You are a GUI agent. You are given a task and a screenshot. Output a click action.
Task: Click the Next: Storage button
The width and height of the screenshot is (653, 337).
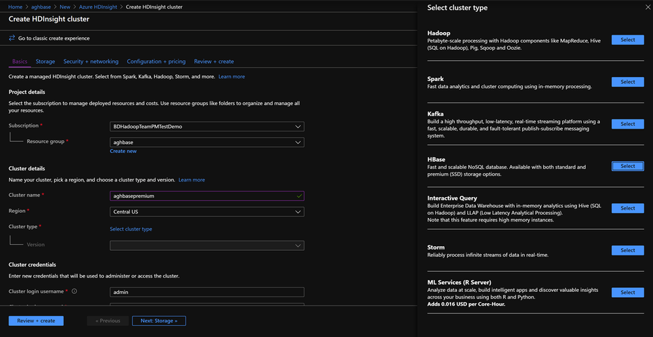click(159, 321)
